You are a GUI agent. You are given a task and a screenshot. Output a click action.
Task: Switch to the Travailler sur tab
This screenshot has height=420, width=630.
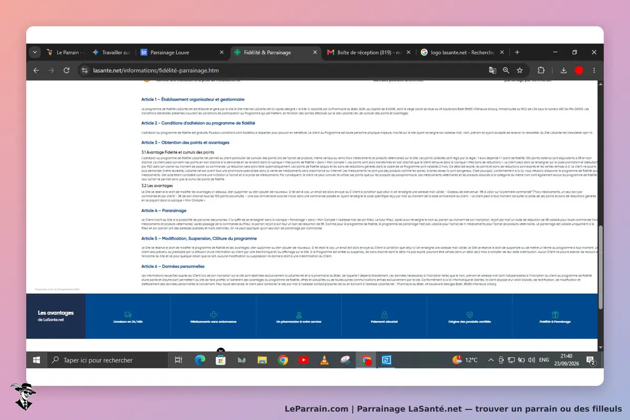[x=111, y=52]
